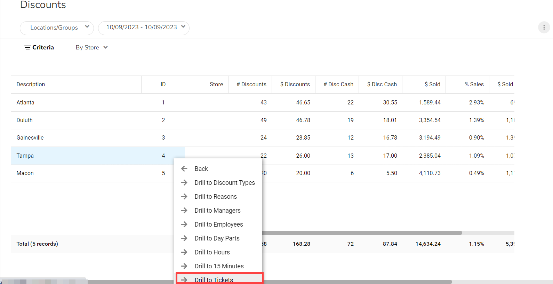Click arrow icon beside Drill to Reasons
Viewport: 553px width, 284px height.
tap(184, 197)
